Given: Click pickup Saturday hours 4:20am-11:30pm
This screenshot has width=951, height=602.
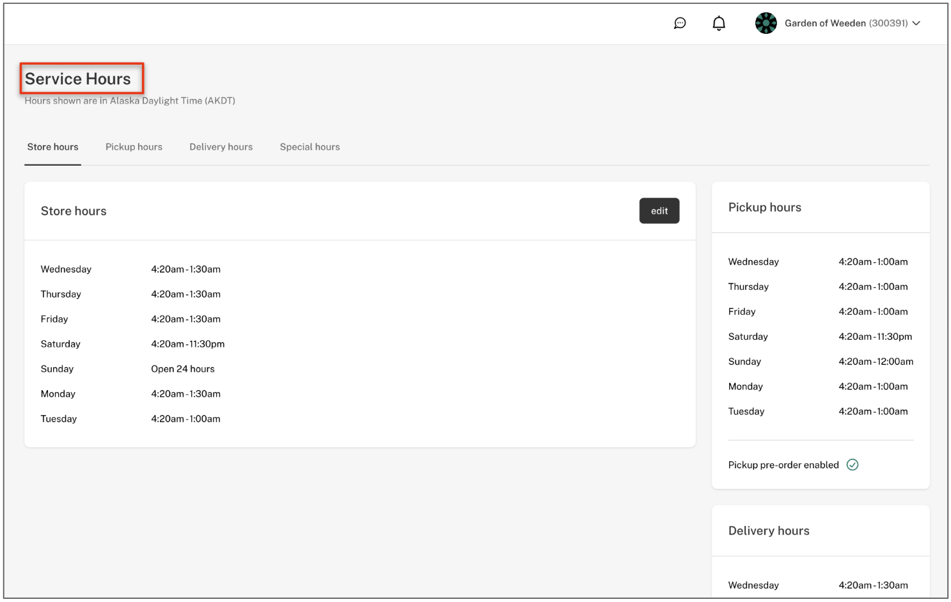Looking at the screenshot, I should click(876, 337).
